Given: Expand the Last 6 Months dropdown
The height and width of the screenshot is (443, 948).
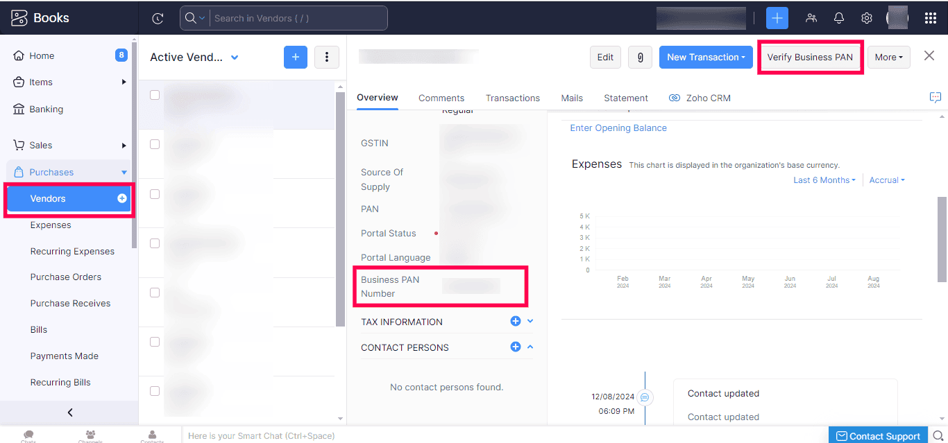Looking at the screenshot, I should click(x=824, y=180).
